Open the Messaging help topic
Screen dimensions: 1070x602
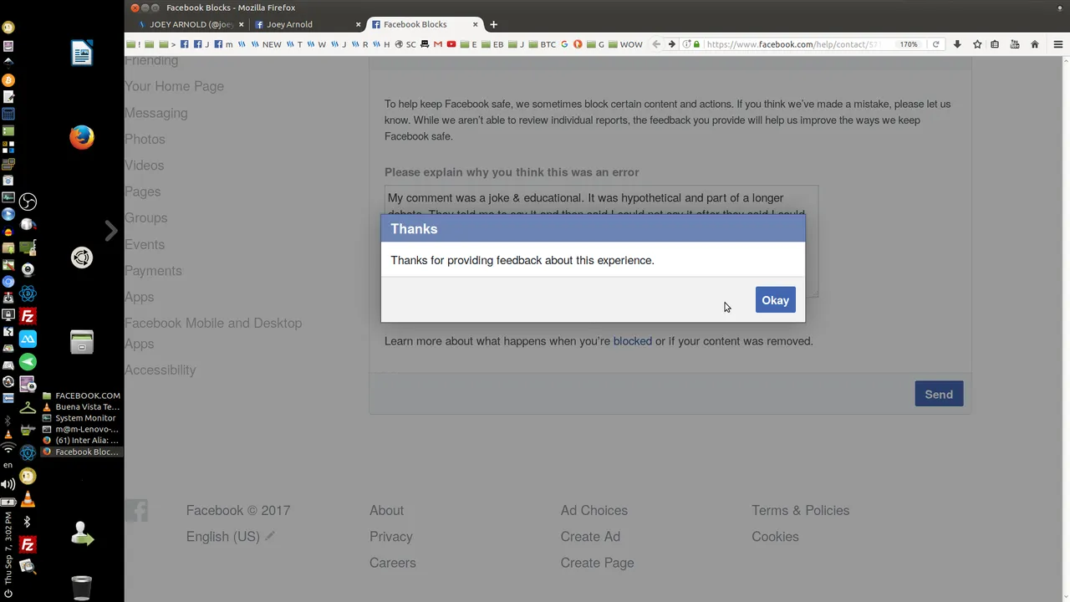tap(155, 113)
